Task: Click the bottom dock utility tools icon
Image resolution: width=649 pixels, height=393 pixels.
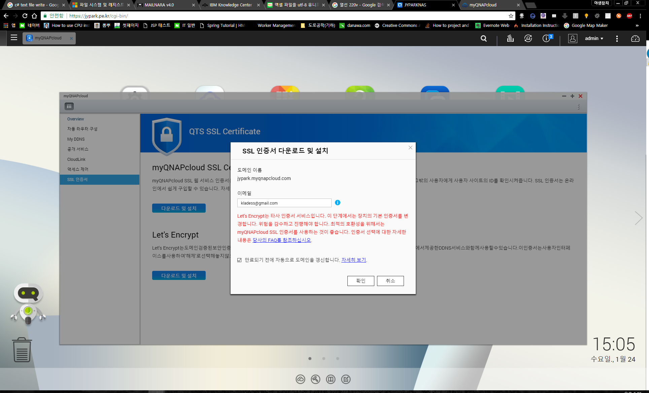Action: pyautogui.click(x=315, y=379)
